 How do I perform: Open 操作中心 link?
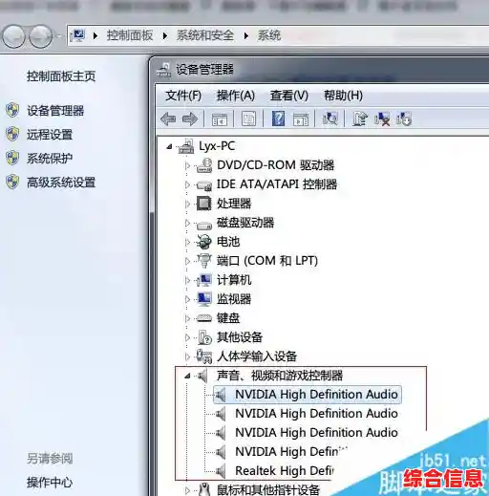50,483
